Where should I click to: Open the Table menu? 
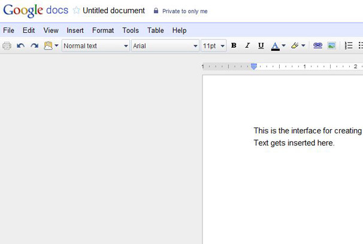pyautogui.click(x=156, y=30)
